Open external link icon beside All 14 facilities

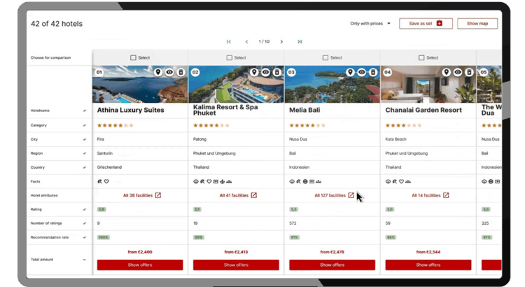pyautogui.click(x=446, y=195)
